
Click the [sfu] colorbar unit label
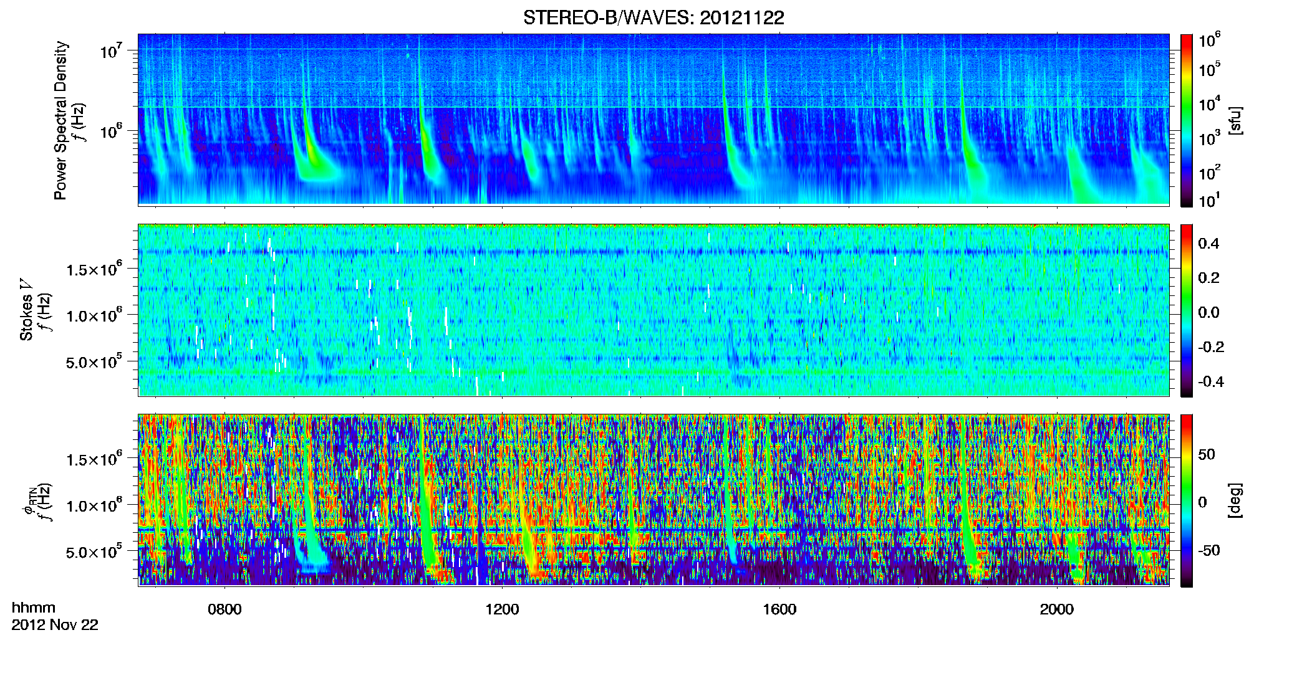pyautogui.click(x=1235, y=120)
